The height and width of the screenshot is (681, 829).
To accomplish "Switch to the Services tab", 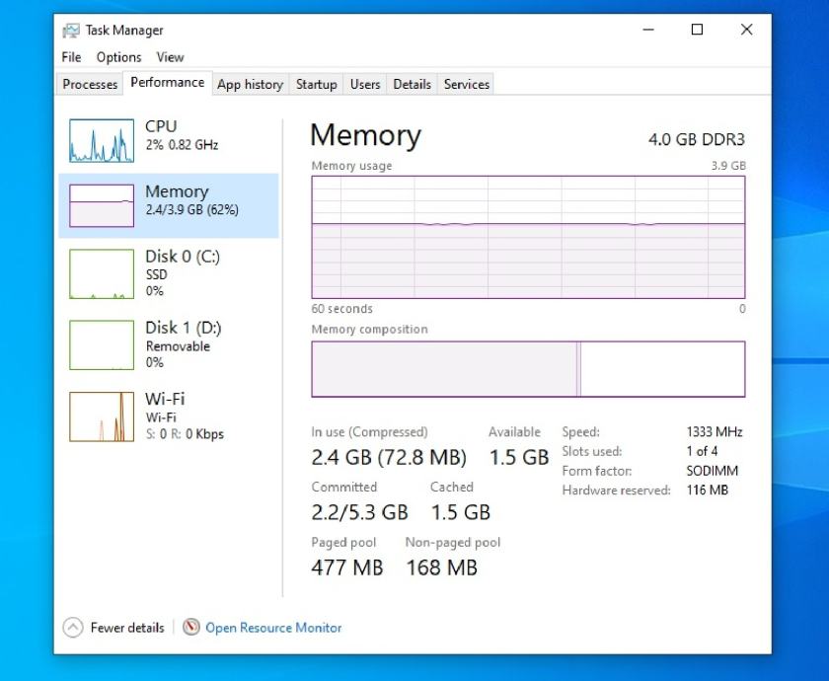I will pyautogui.click(x=466, y=85).
